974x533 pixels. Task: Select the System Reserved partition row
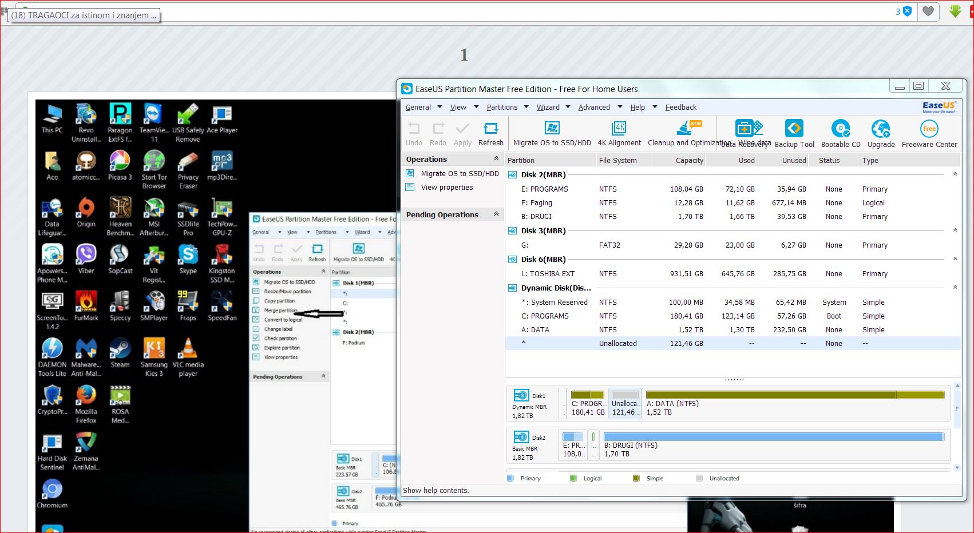(x=733, y=303)
